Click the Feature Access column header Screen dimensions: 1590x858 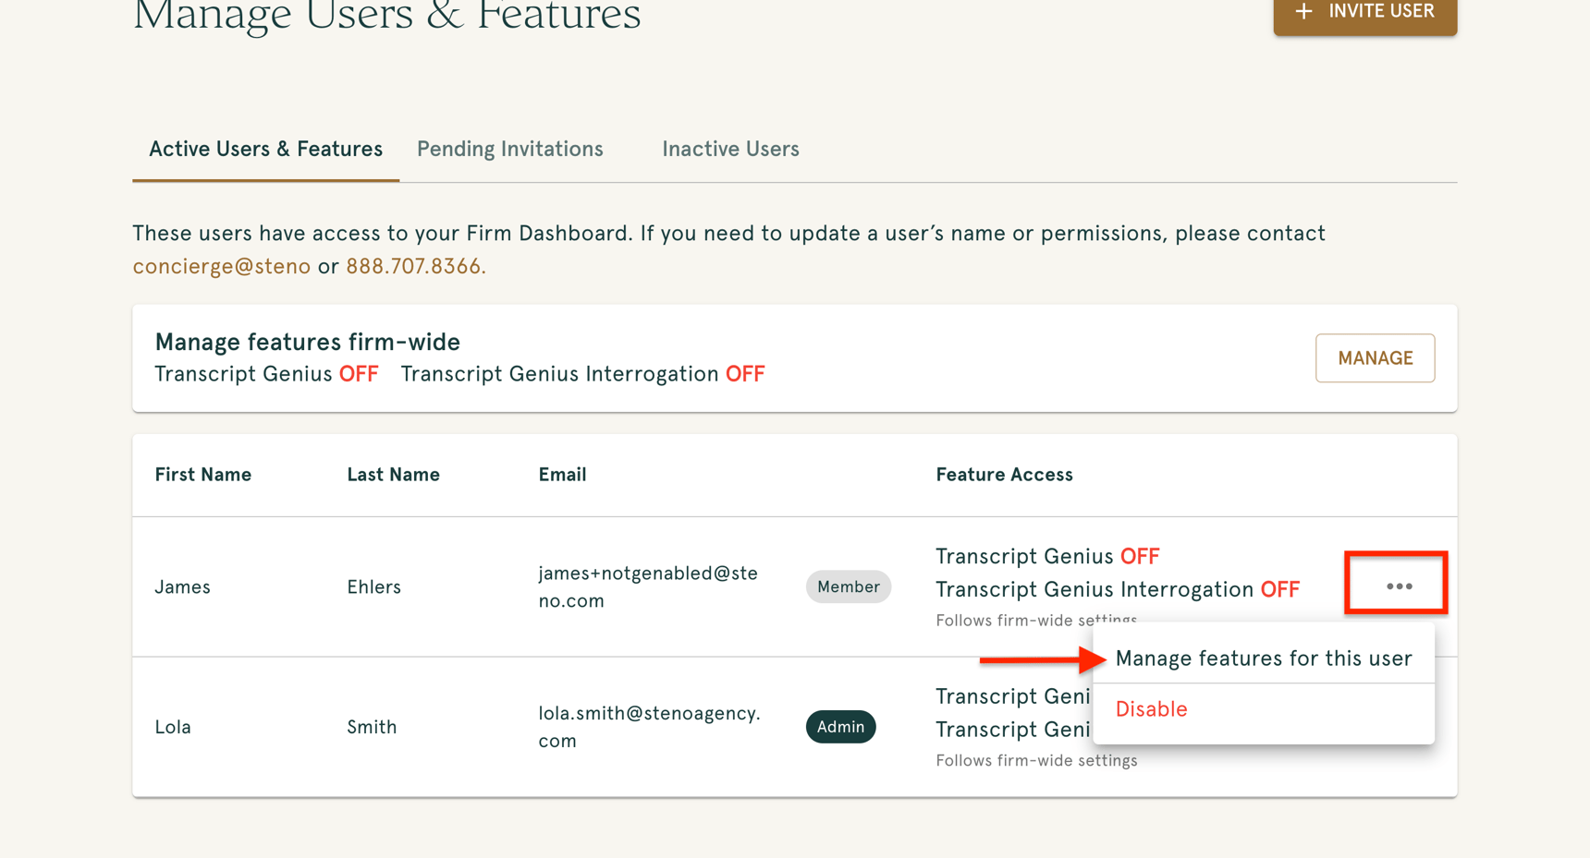click(x=1004, y=474)
